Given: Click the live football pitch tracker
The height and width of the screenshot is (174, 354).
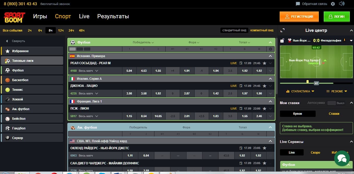Looking at the screenshot, I should (316, 62).
